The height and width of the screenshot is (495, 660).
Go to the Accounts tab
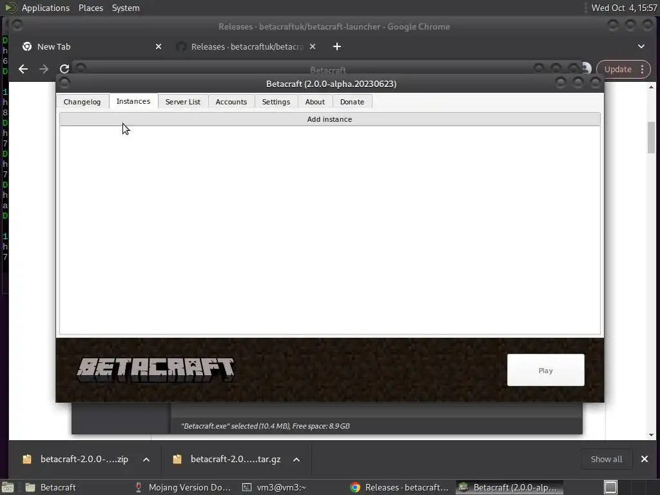point(231,102)
